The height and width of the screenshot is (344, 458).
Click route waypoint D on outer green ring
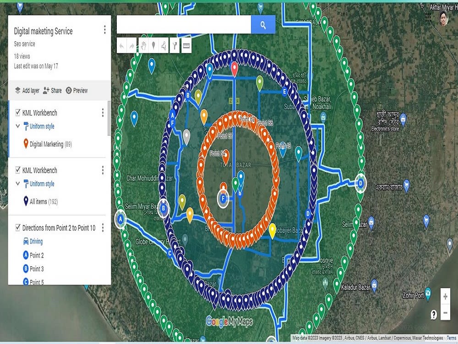[360, 183]
